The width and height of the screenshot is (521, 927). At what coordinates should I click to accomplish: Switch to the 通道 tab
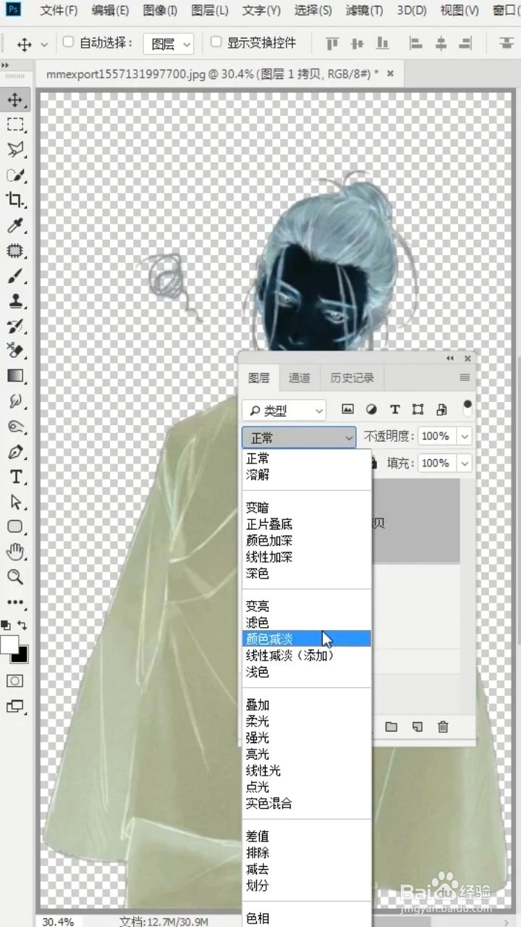[x=300, y=378]
